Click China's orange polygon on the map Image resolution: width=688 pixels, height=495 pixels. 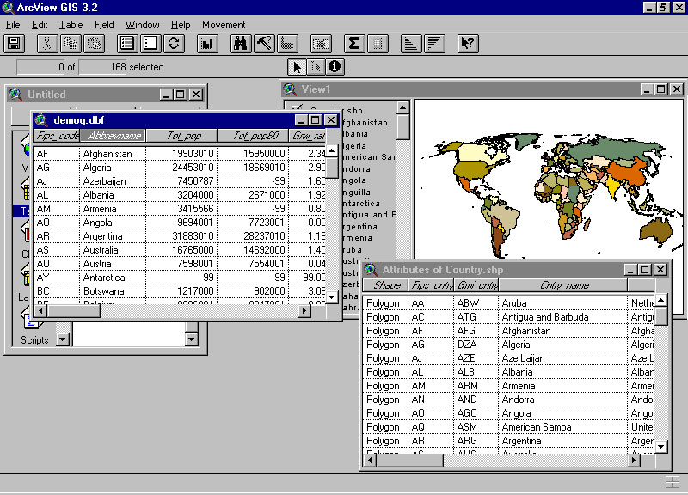tap(630, 172)
